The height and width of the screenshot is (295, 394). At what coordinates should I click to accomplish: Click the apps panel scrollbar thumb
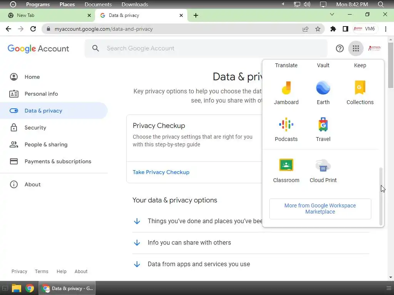pos(381,196)
